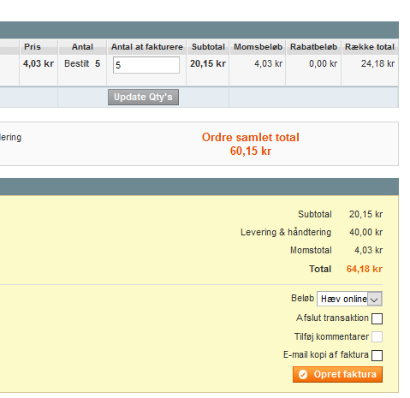The image size is (410, 398).
Task: Click the Levering & håndtering label
Action: (x=286, y=232)
